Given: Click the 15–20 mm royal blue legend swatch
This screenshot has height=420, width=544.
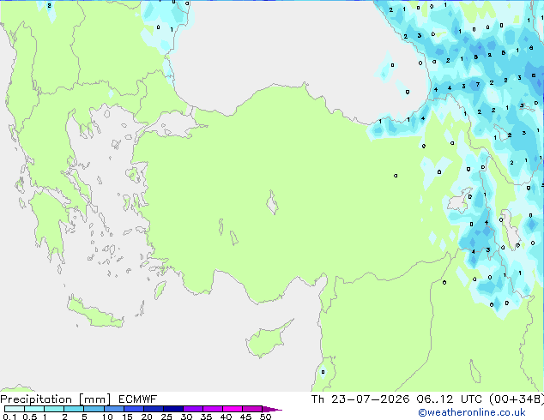Looking at the screenshot, I should tap(134, 409).
